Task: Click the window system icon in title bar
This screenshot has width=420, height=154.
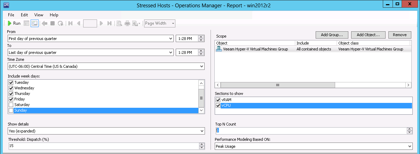Action: [6, 6]
